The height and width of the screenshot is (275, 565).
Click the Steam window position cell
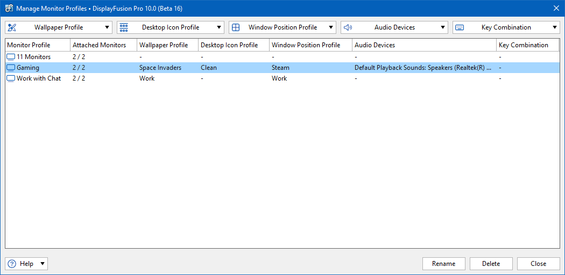tap(280, 68)
